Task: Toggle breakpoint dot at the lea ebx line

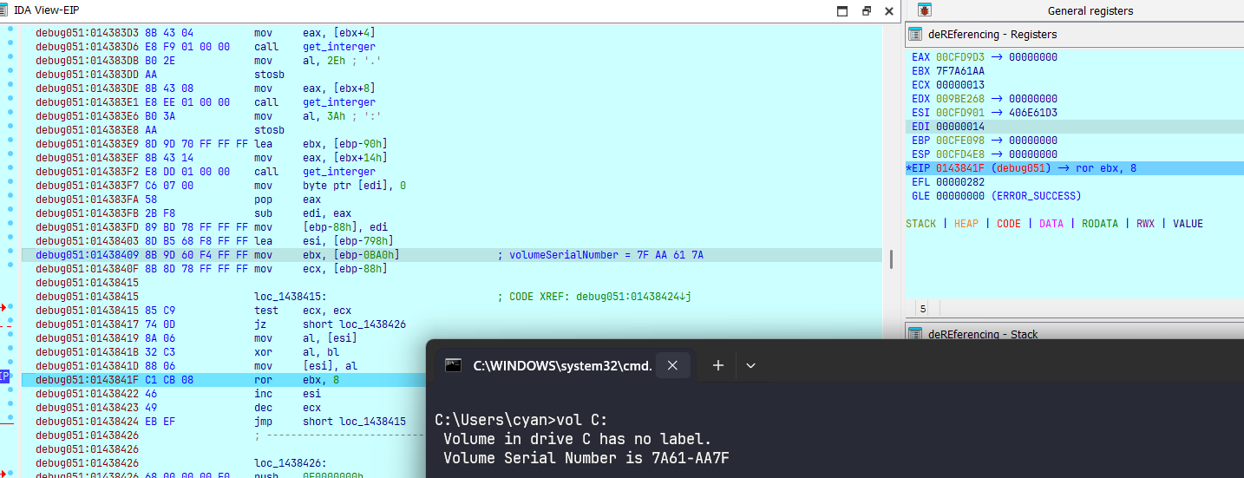Action: click(10, 144)
